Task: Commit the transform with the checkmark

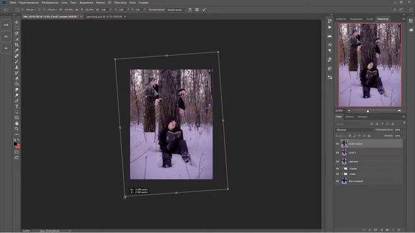Action: coord(204,10)
